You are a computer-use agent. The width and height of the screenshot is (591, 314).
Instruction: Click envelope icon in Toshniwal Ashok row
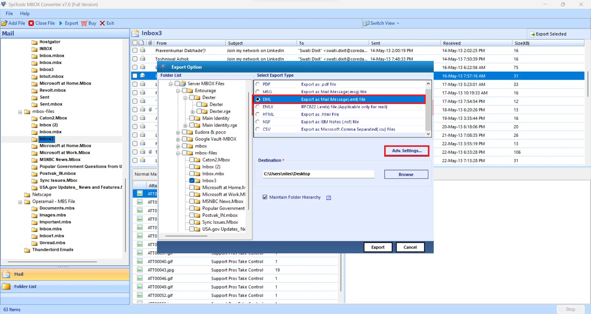click(143, 58)
